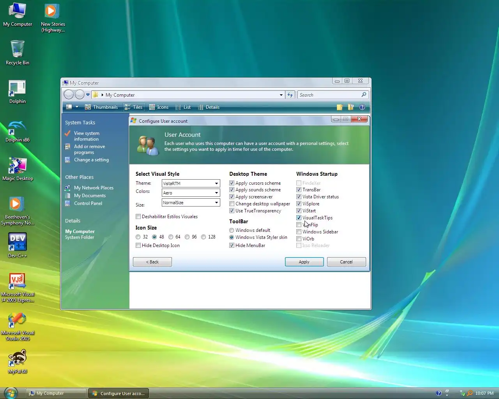Enable Change desktop wallpaper checkbox

[x=232, y=204]
